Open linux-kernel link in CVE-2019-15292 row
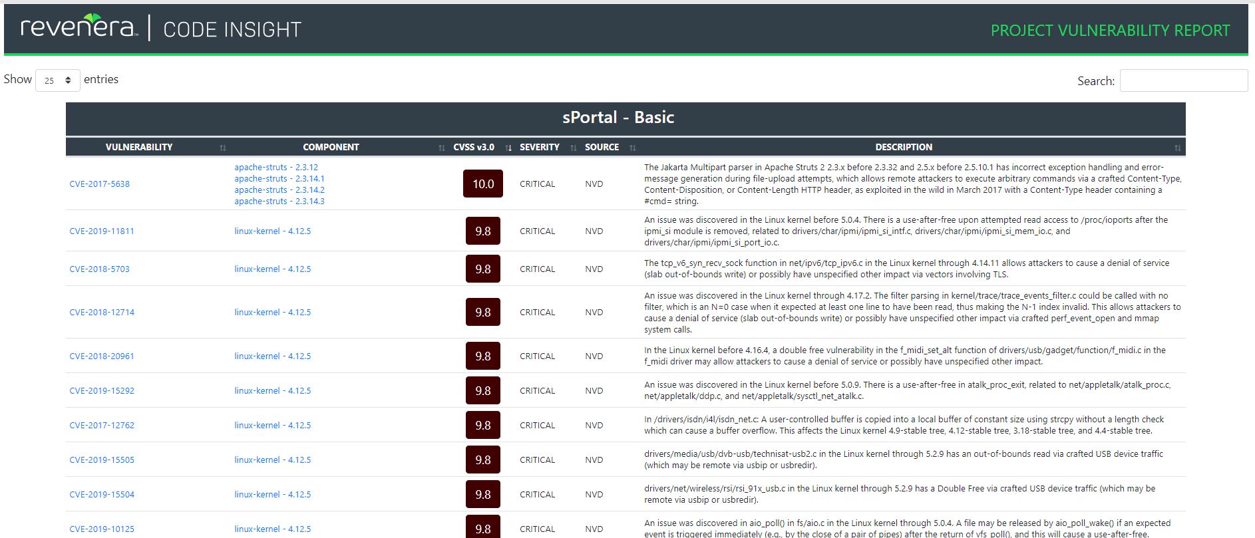This screenshot has width=1255, height=538. coord(272,391)
